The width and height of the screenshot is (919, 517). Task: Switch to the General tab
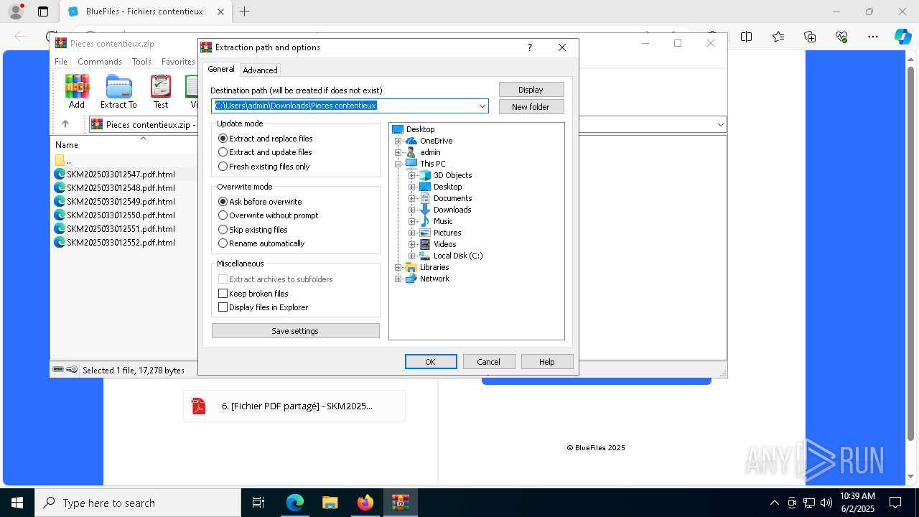pyautogui.click(x=221, y=69)
